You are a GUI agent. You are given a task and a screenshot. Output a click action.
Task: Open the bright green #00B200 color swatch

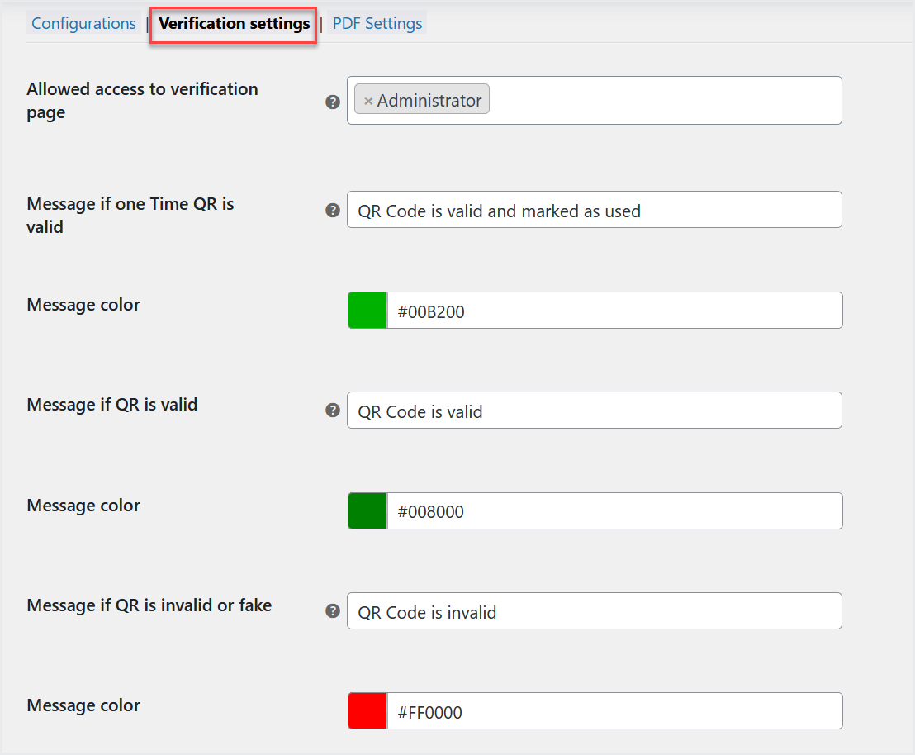[x=367, y=310]
